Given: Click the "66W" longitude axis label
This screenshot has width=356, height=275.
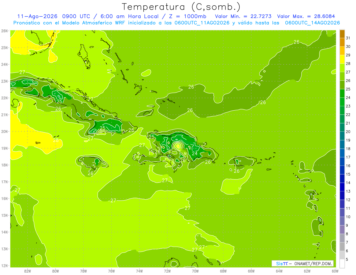Looking at the screenshot, I should point(251,271).
